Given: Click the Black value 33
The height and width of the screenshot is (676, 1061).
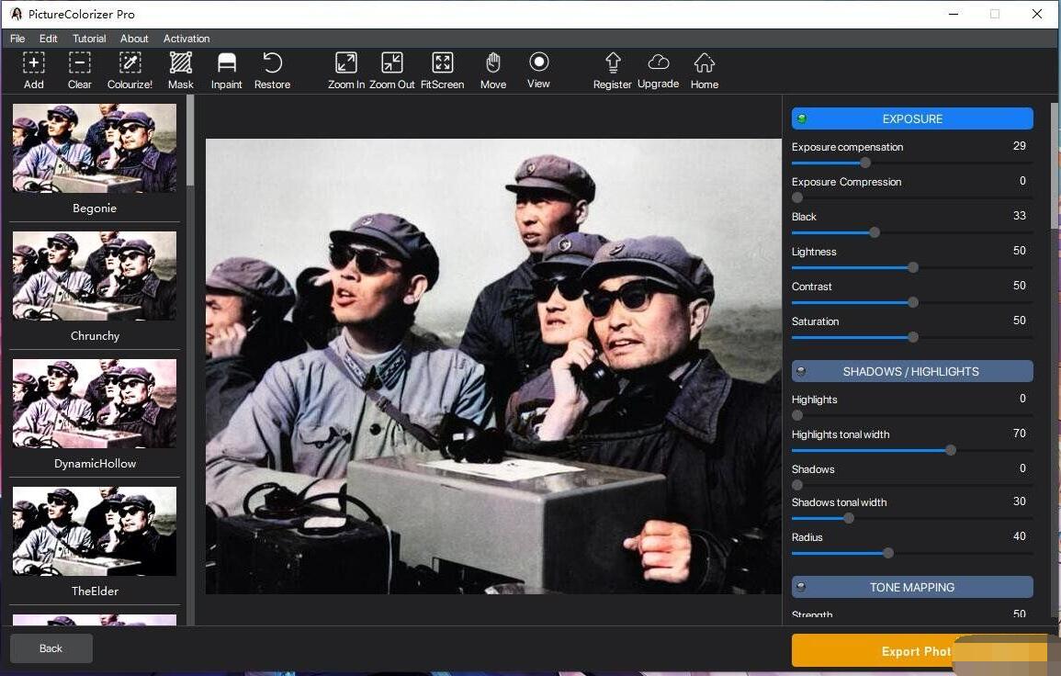Looking at the screenshot, I should 1020,216.
